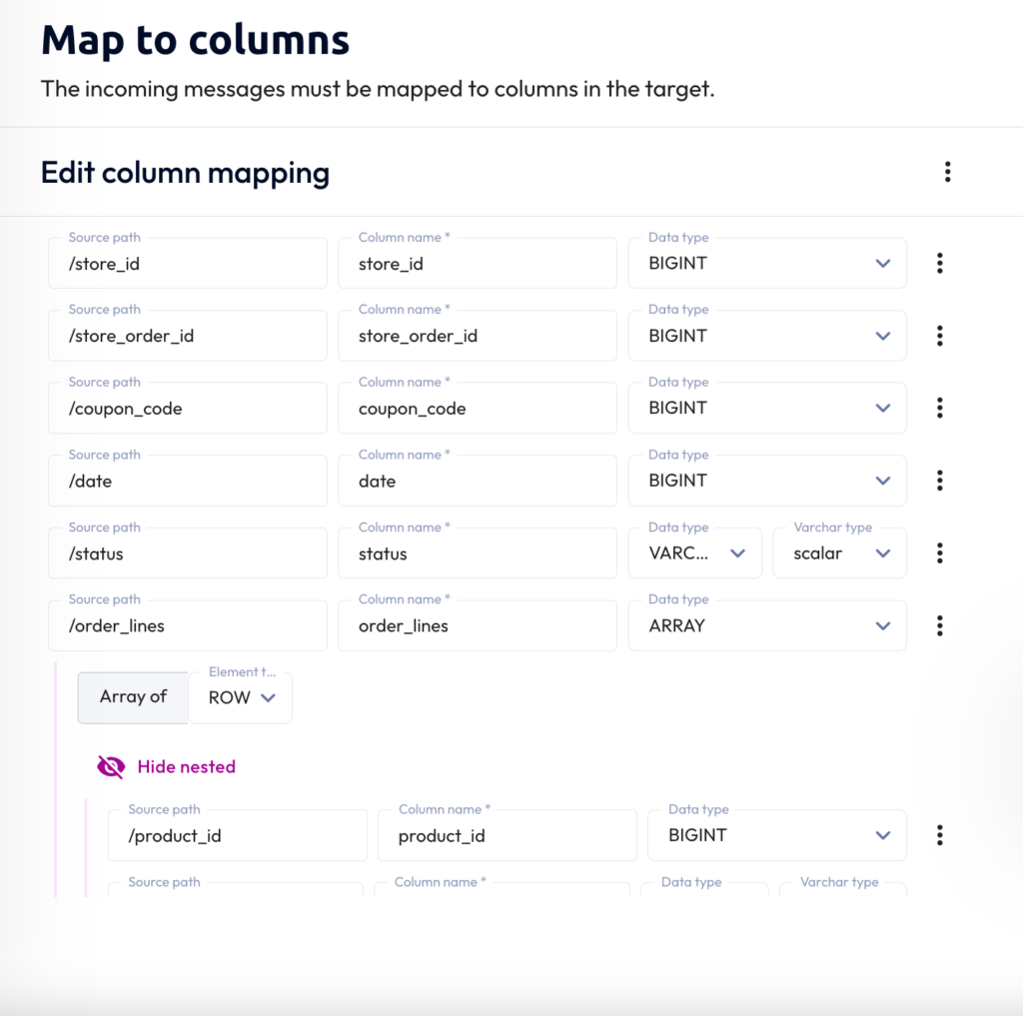Open the three-dot menu for date row
The image size is (1023, 1016).
coord(939,481)
